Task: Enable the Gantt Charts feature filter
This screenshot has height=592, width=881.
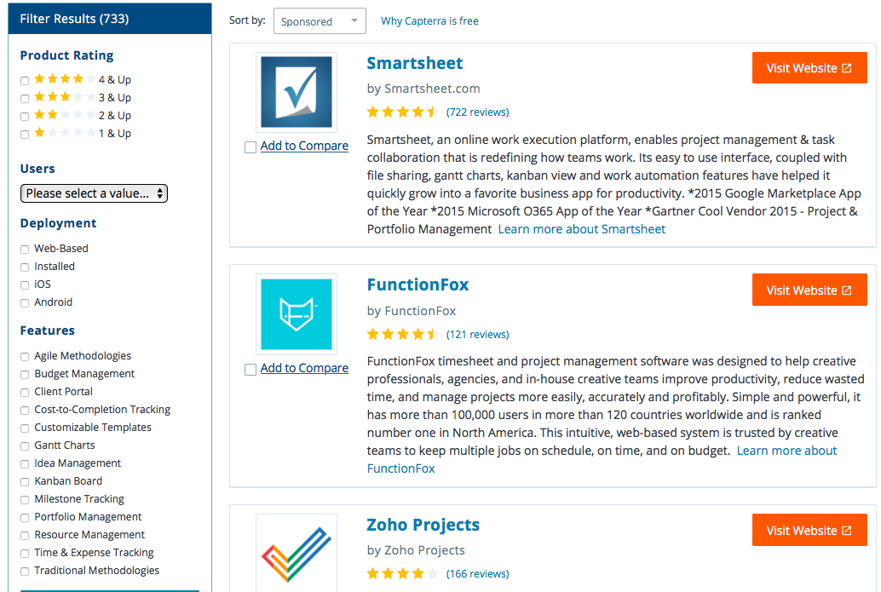Action: tap(25, 446)
